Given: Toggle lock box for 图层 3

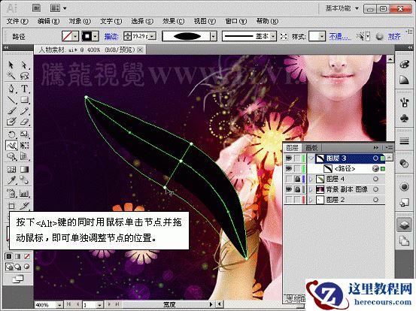Looking at the screenshot, I should (297, 159).
